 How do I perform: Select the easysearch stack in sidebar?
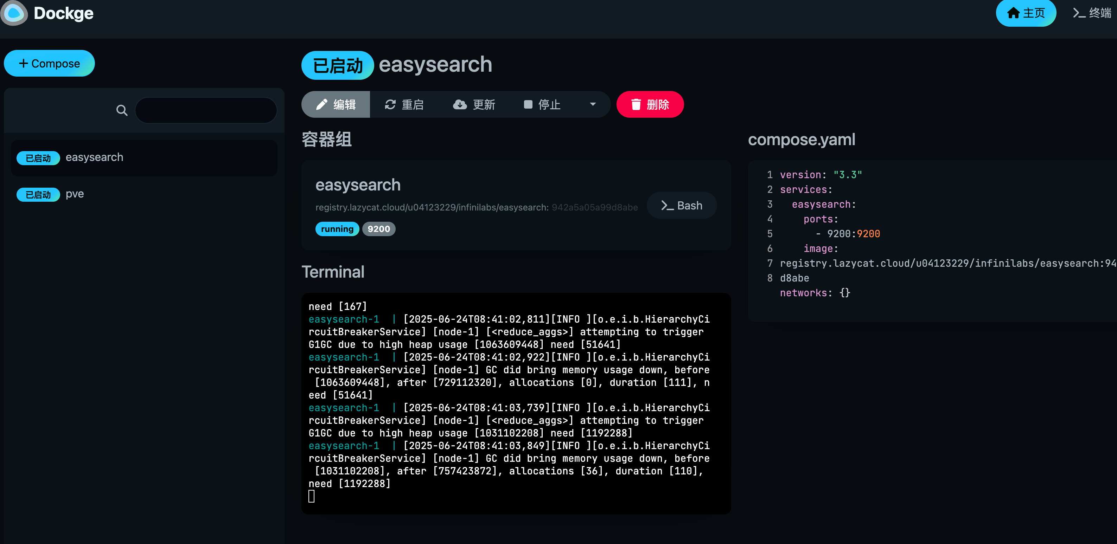tap(94, 157)
